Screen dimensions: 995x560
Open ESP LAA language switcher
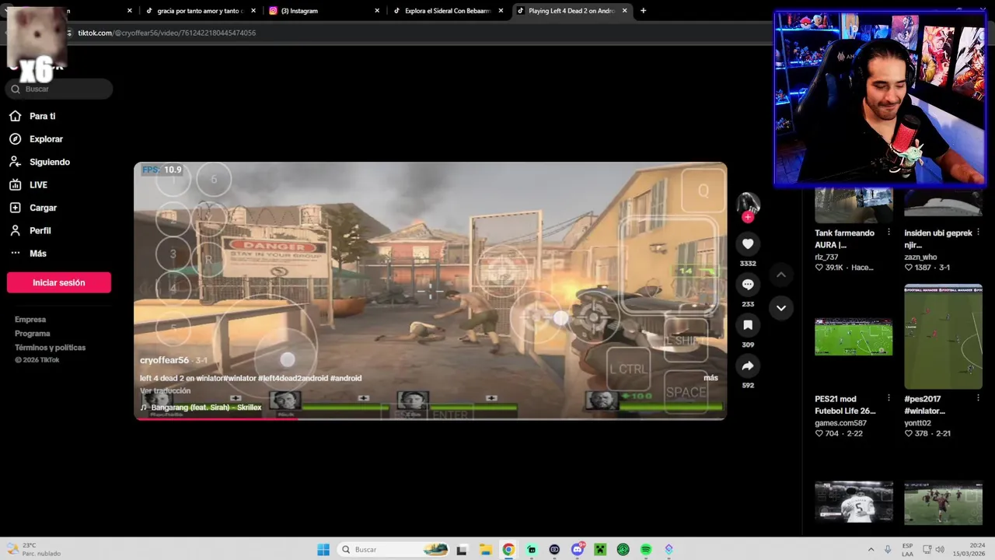pyautogui.click(x=908, y=549)
